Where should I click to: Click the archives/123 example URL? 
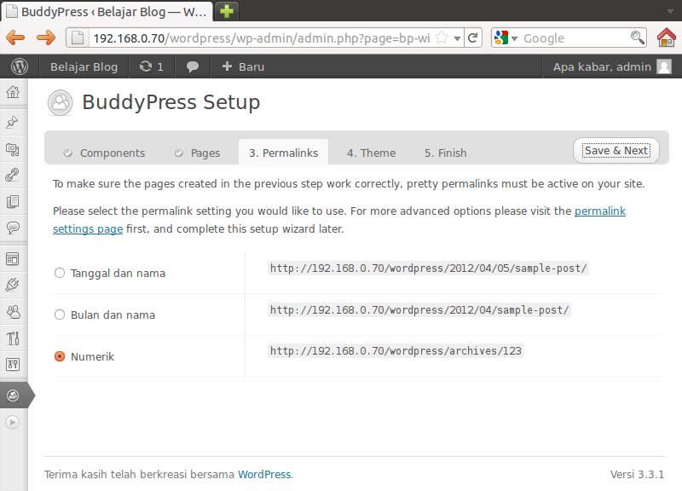click(x=396, y=350)
